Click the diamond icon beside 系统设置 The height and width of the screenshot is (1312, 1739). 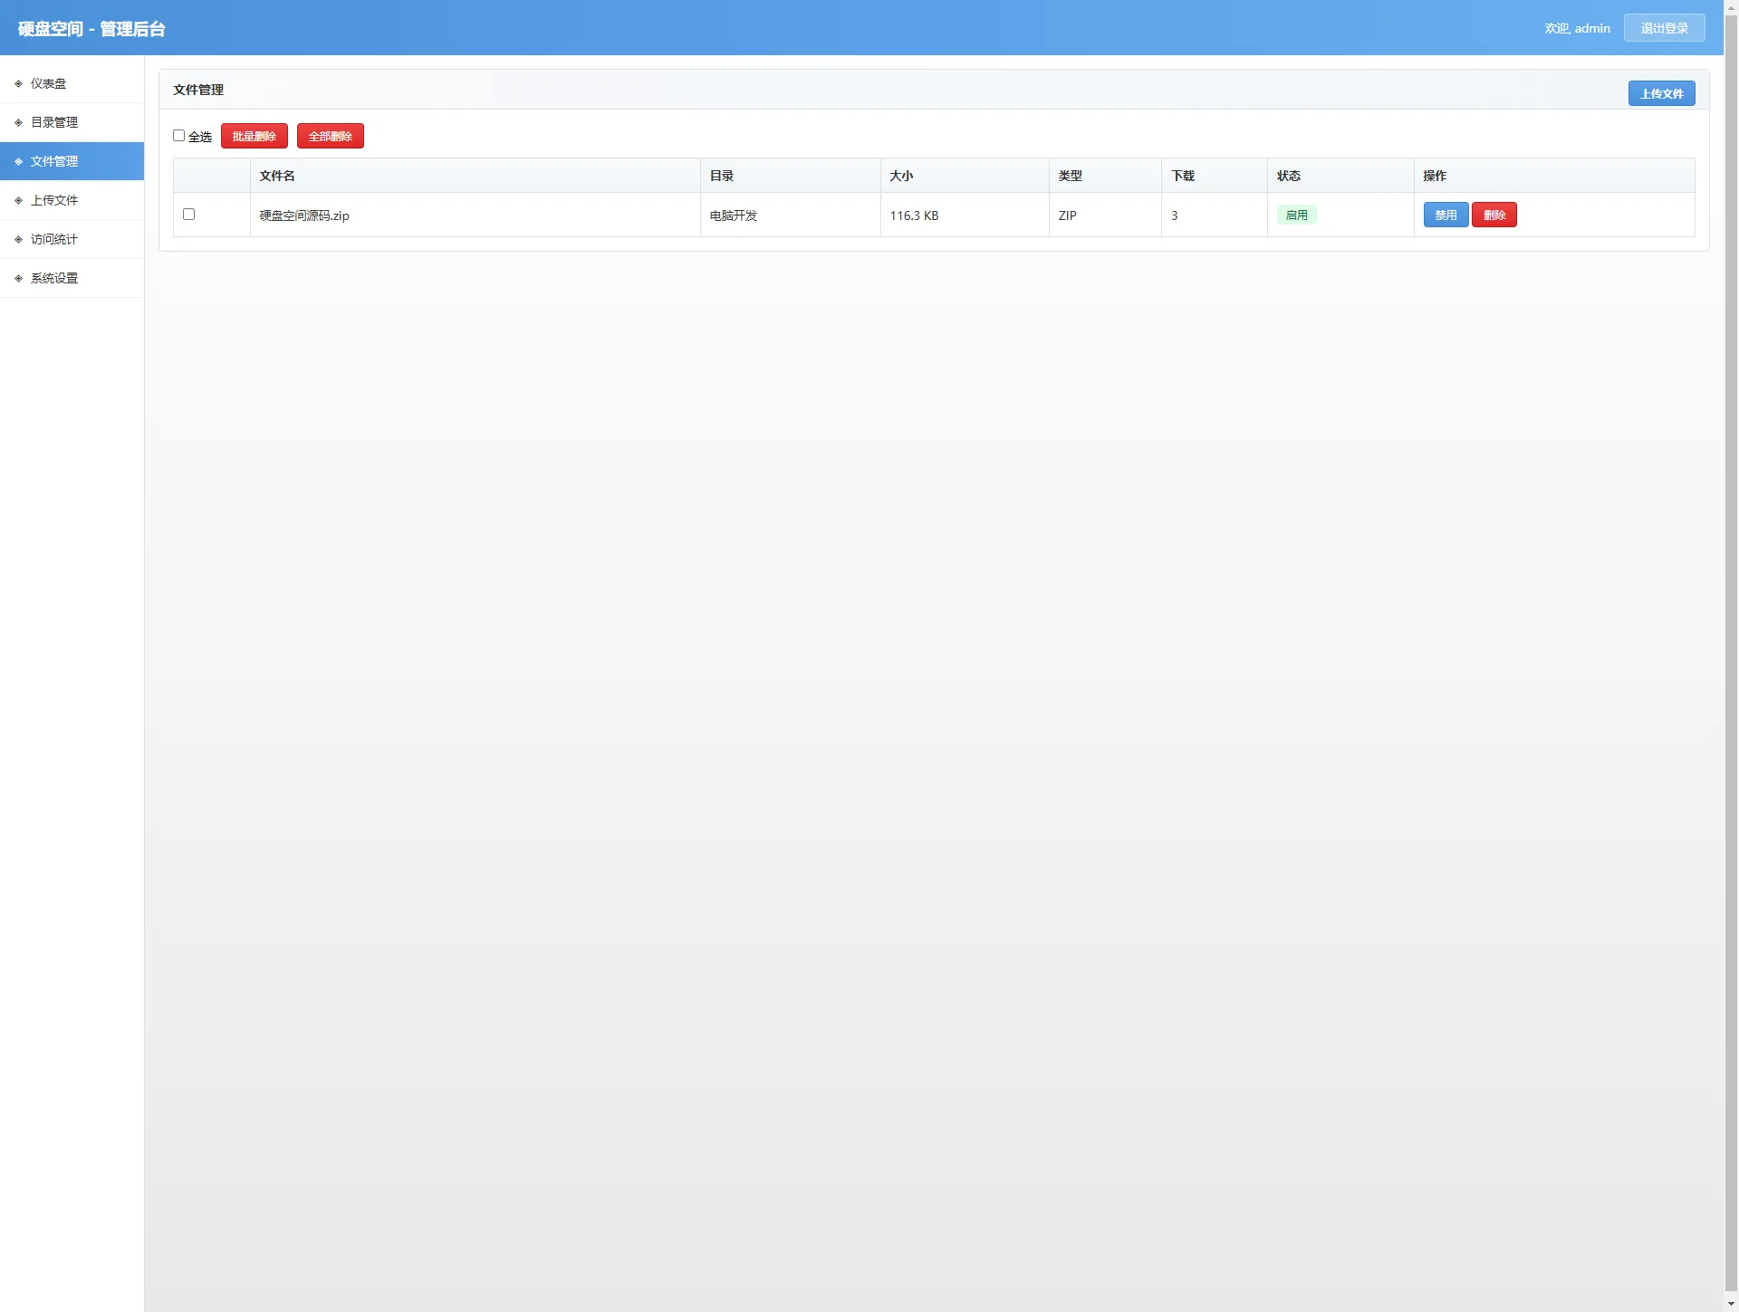(18, 278)
